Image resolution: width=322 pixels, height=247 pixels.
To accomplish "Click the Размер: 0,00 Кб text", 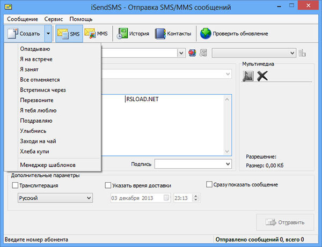I will click(265, 166).
